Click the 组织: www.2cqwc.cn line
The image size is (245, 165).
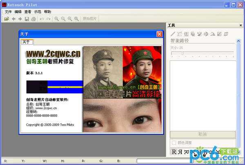click(x=41, y=108)
